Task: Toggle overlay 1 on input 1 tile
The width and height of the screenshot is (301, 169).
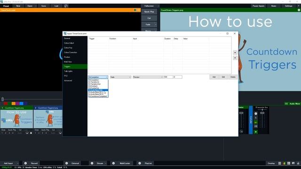Action: point(2,133)
